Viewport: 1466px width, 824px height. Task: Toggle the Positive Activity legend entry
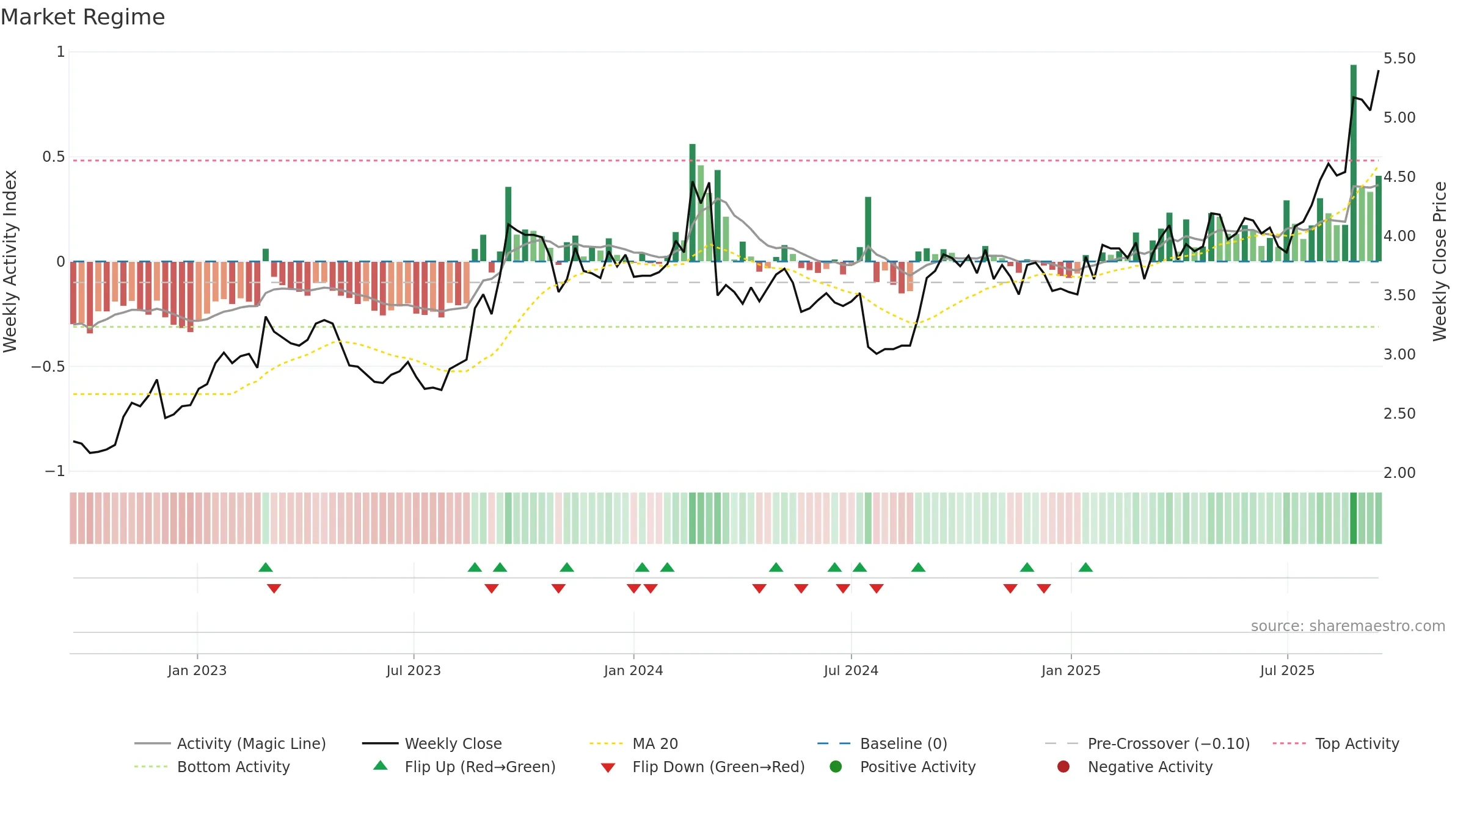point(903,767)
